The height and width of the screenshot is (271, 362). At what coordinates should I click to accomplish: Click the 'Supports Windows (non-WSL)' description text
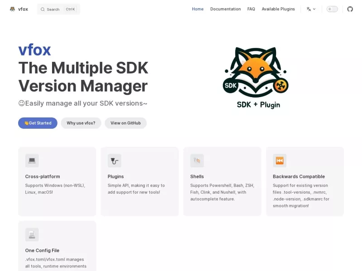[55, 189]
